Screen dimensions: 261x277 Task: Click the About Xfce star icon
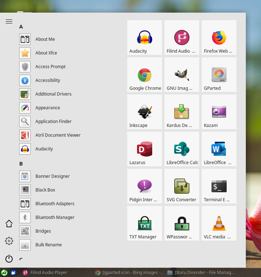click(x=25, y=53)
